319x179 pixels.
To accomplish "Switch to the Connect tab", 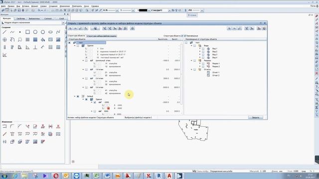I will pyautogui.click(x=48, y=18).
